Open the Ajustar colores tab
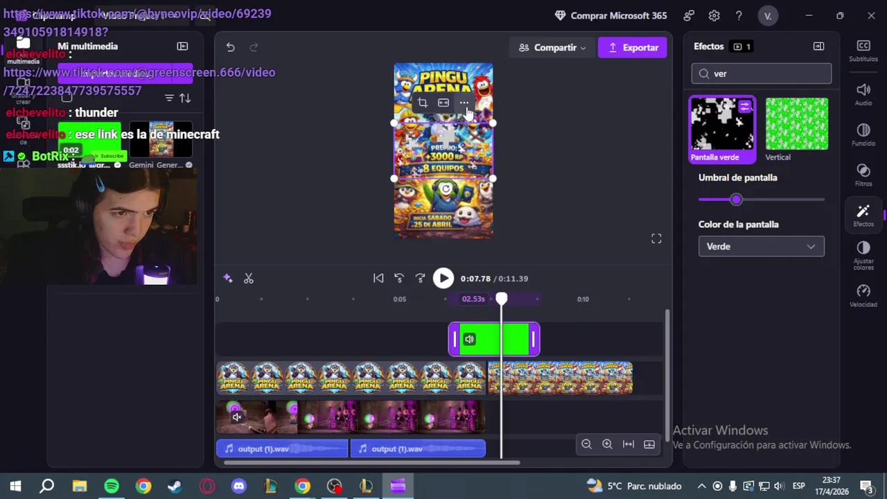This screenshot has height=499, width=887. pyautogui.click(x=863, y=256)
